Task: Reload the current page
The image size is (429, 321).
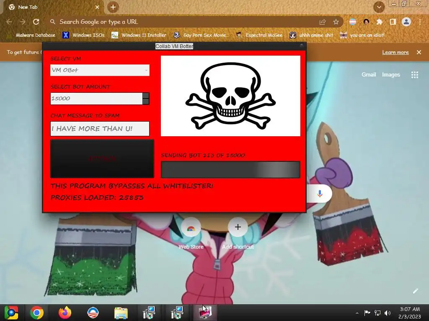Action: tap(36, 22)
